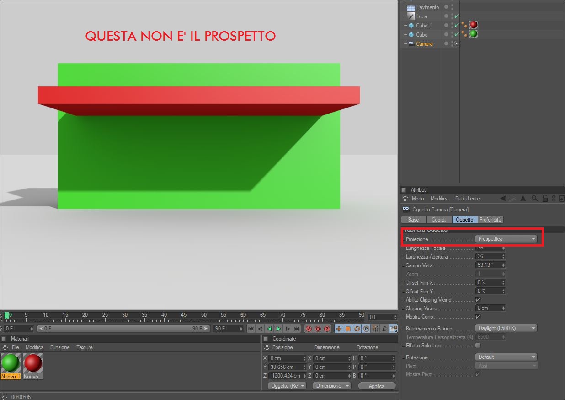The width and height of the screenshot is (565, 400).
Task: Adjust the Clipping Vicino stepper
Action: (x=503, y=308)
